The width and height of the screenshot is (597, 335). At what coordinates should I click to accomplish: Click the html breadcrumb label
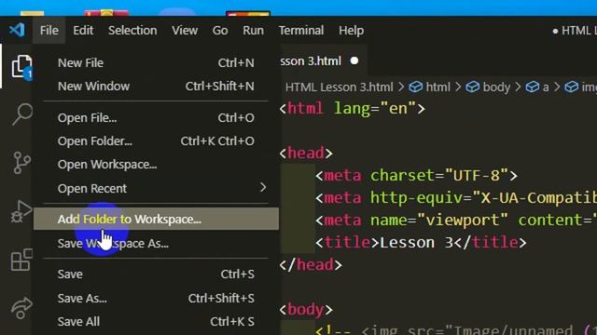437,87
